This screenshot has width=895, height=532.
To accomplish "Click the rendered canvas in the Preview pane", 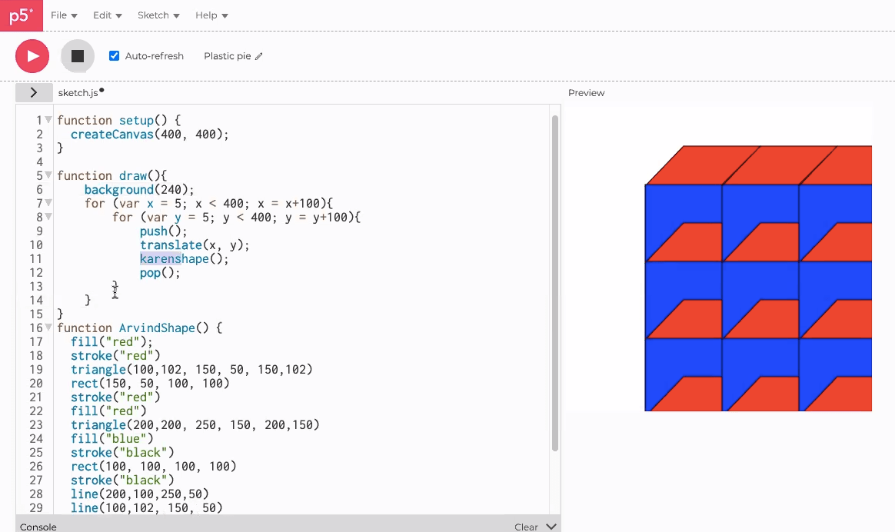I will (757, 277).
